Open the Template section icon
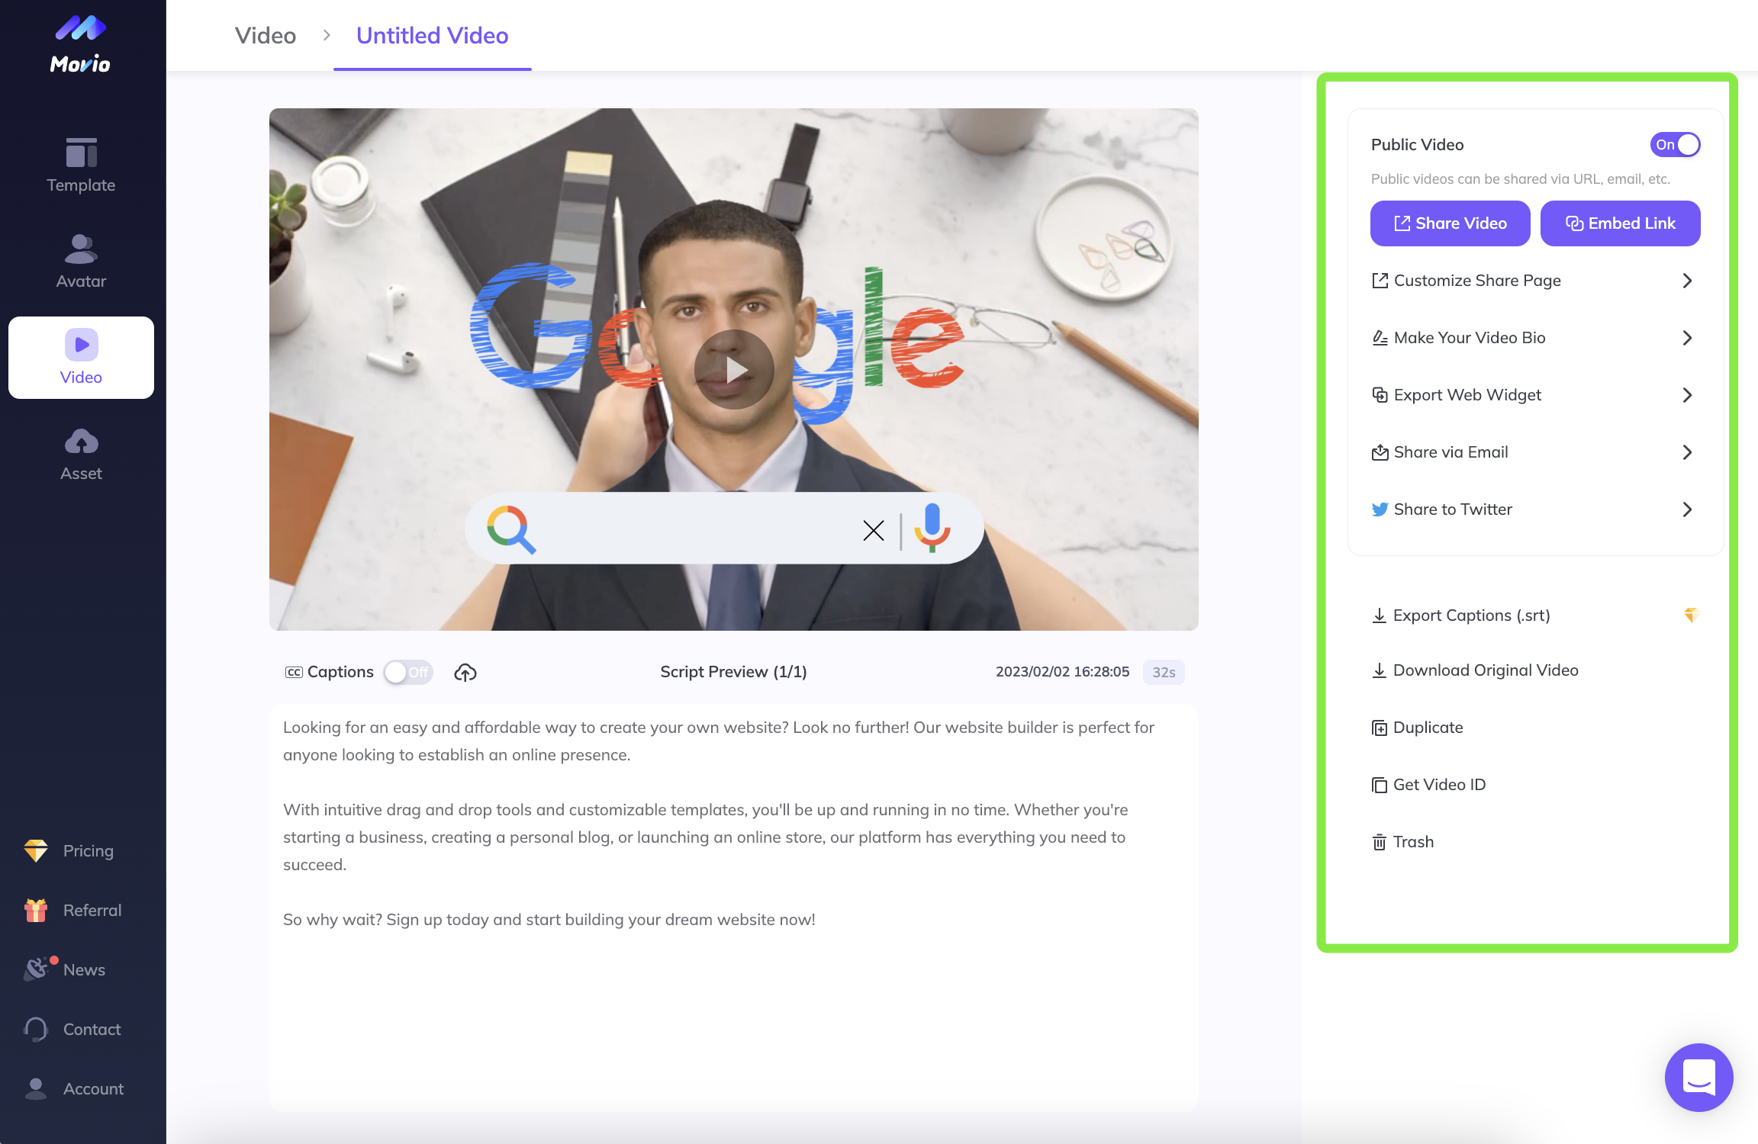This screenshot has height=1144, width=1758. pos(81,153)
